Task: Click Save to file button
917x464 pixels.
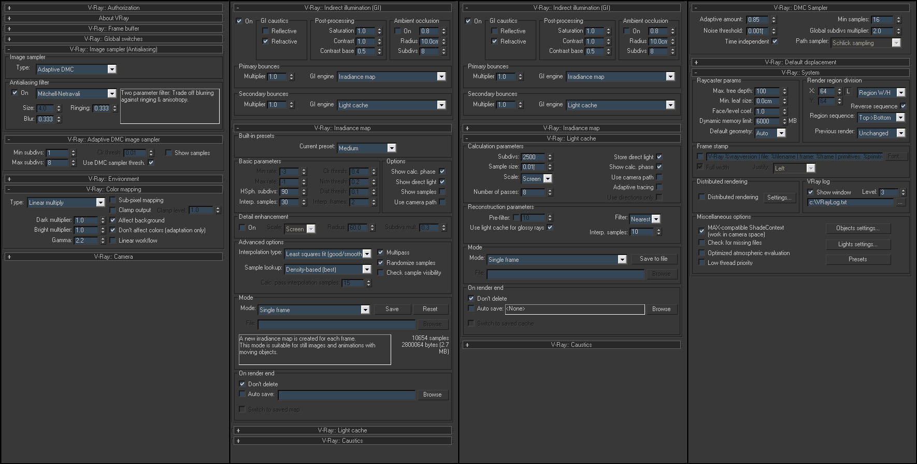Action: click(x=654, y=259)
